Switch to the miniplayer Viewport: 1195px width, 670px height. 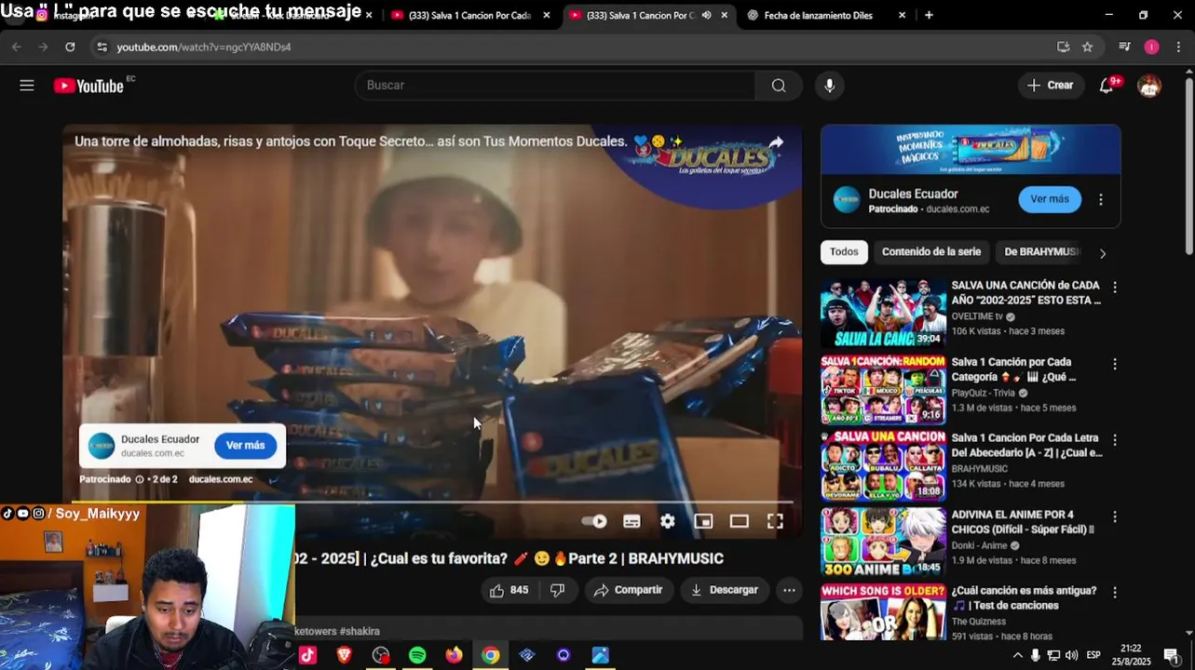[x=703, y=521]
